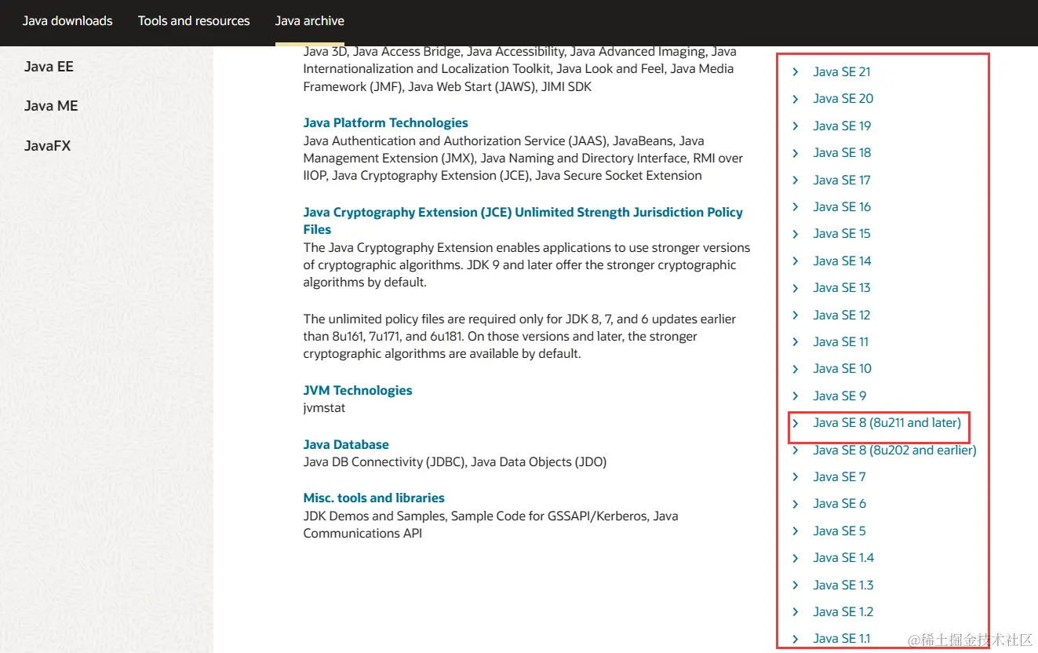Open Java SE 8 (8u202 and earlier) link

click(x=894, y=451)
